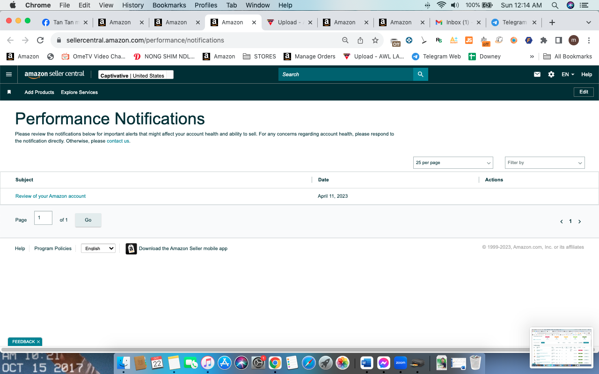The width and height of the screenshot is (599, 374).
Task: Open the Seller Central messages envelope icon
Action: pos(537,74)
